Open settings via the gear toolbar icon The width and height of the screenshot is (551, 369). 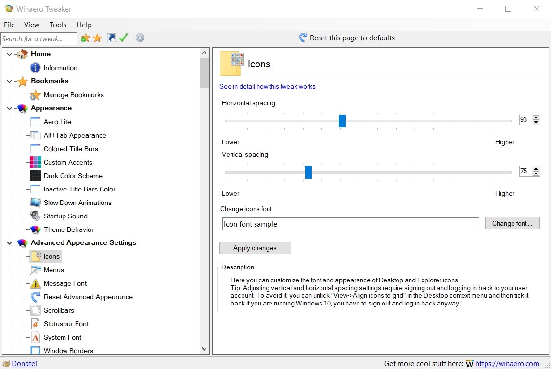coord(140,38)
